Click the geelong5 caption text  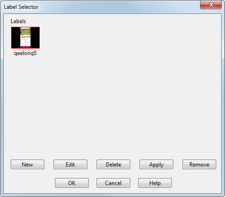point(25,53)
